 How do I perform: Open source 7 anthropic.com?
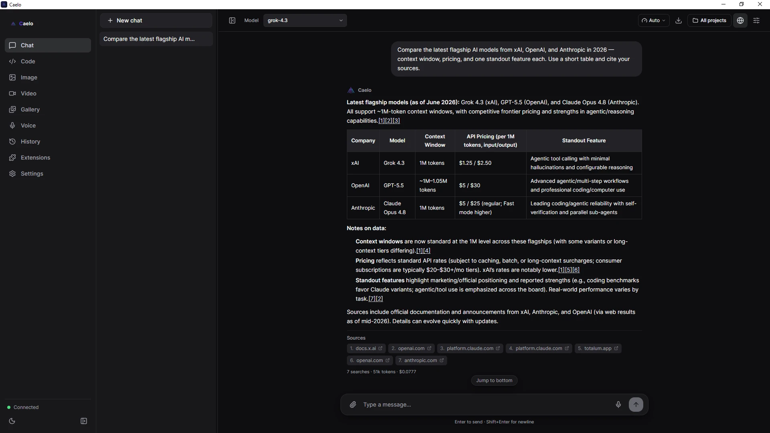[x=421, y=360]
